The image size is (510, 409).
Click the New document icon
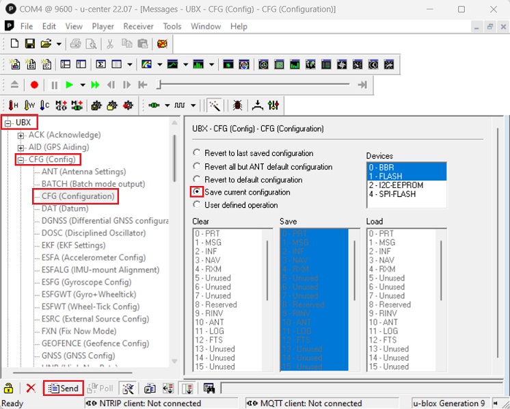(14, 44)
